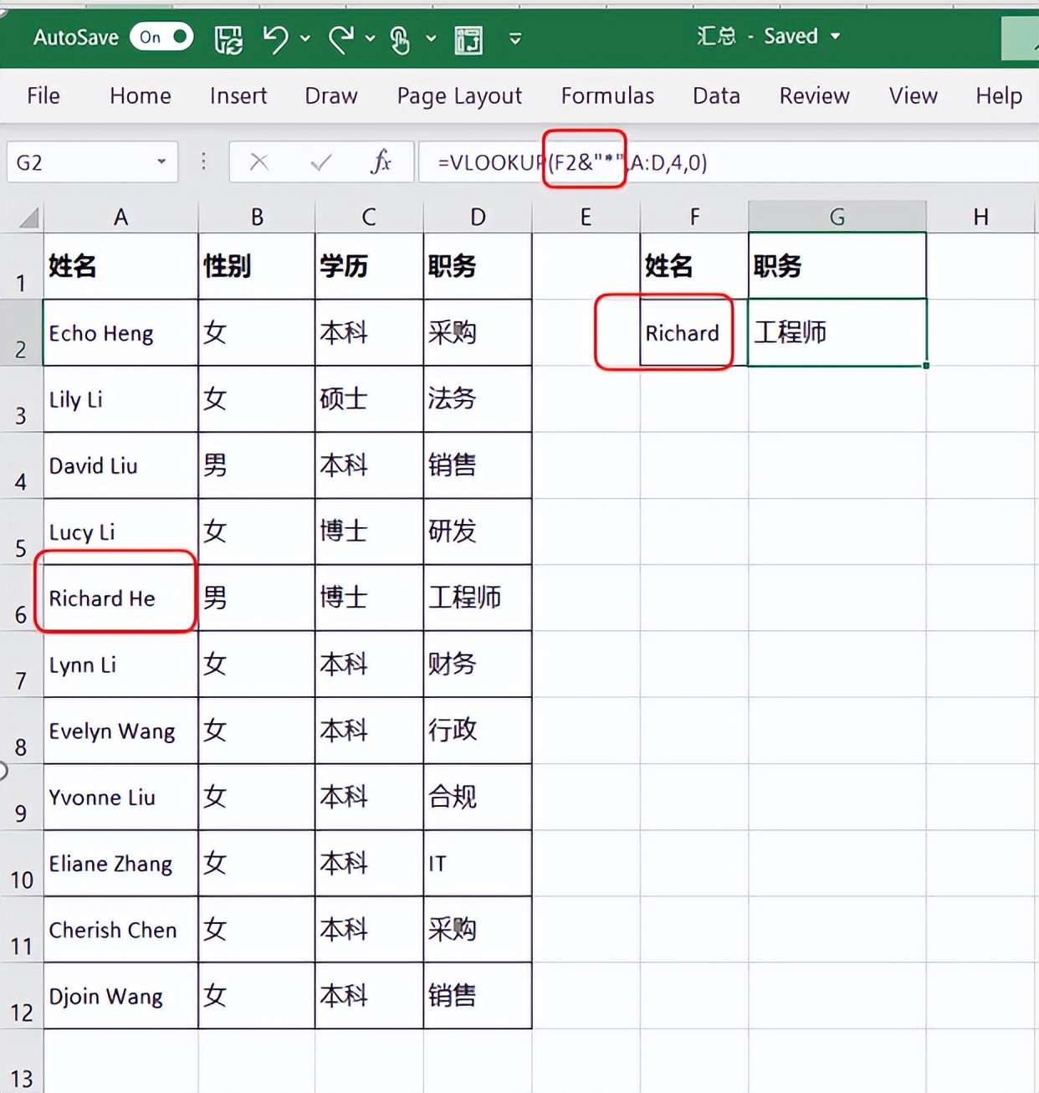Expand the Name Box dropdown arrow
The height and width of the screenshot is (1093, 1039).
click(x=161, y=162)
